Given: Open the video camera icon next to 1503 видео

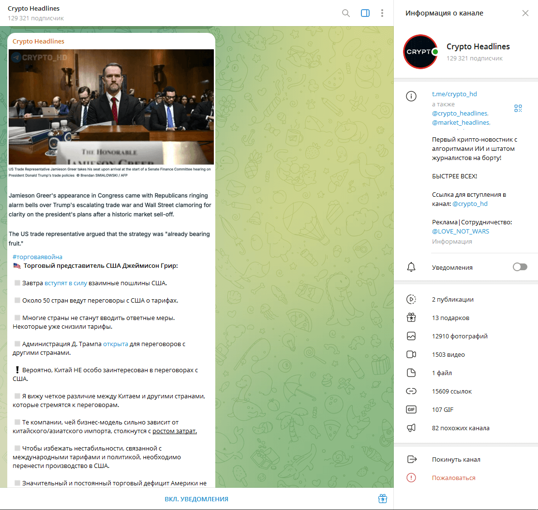Looking at the screenshot, I should pos(411,354).
